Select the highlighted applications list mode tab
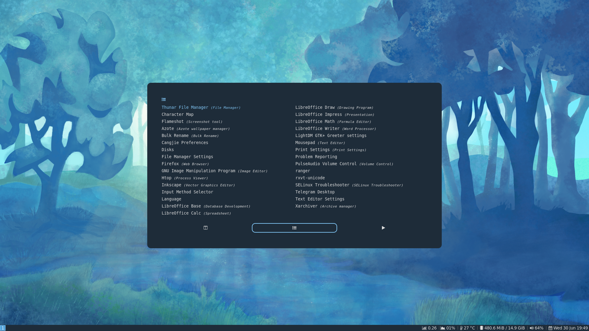The width and height of the screenshot is (589, 331). [x=294, y=228]
